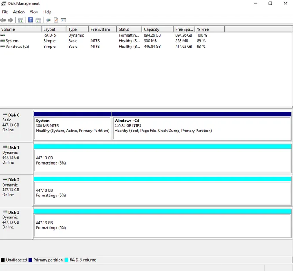Click the Disk 2 drive icon
The height and width of the screenshot is (271, 293).
(x=6, y=179)
